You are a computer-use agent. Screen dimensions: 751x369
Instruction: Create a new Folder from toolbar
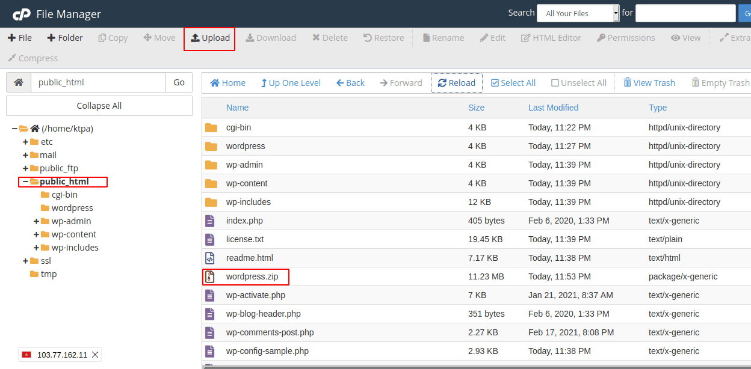pos(65,38)
